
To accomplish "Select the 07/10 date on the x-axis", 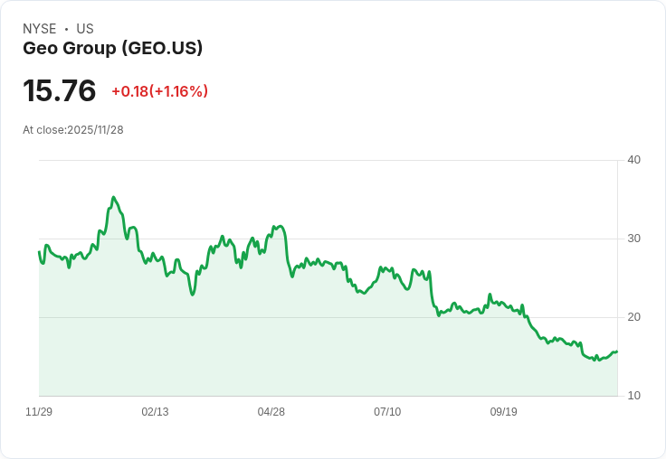I will (x=387, y=412).
